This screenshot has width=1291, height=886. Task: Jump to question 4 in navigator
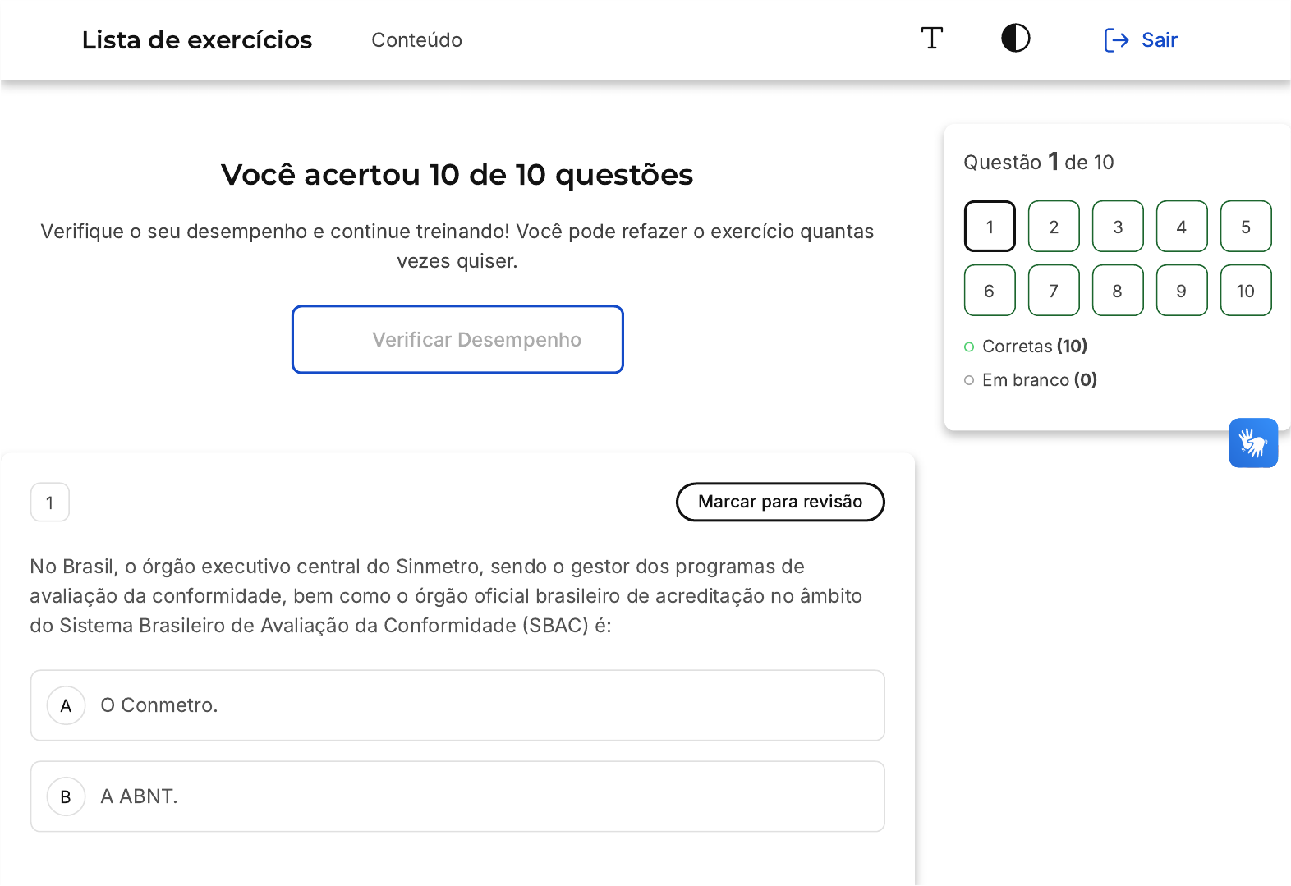(x=1182, y=227)
